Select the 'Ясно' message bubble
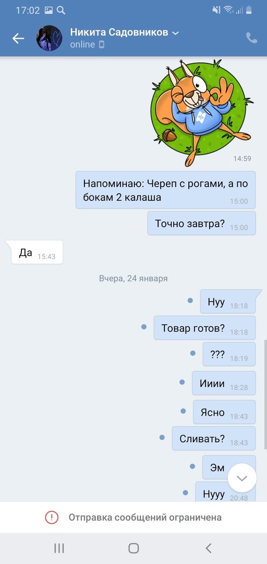This screenshot has height=564, width=267. [224, 412]
